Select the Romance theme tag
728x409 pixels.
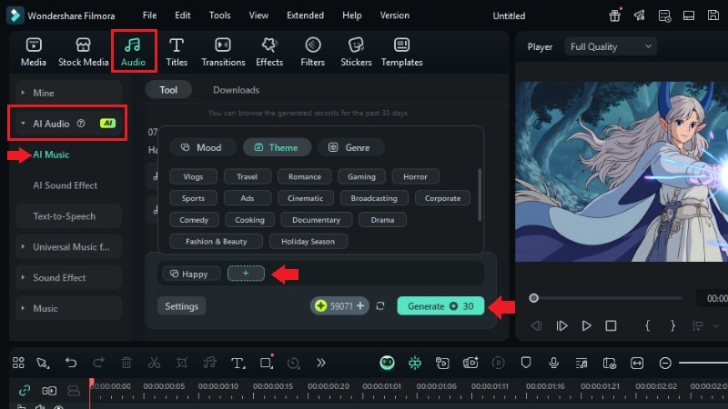pyautogui.click(x=305, y=176)
